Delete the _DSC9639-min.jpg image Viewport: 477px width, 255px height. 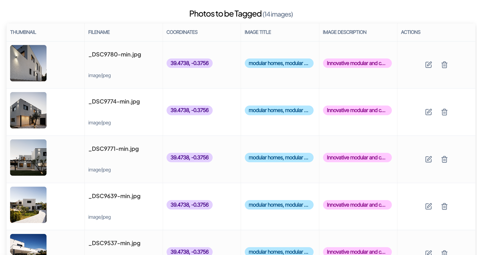pos(444,206)
